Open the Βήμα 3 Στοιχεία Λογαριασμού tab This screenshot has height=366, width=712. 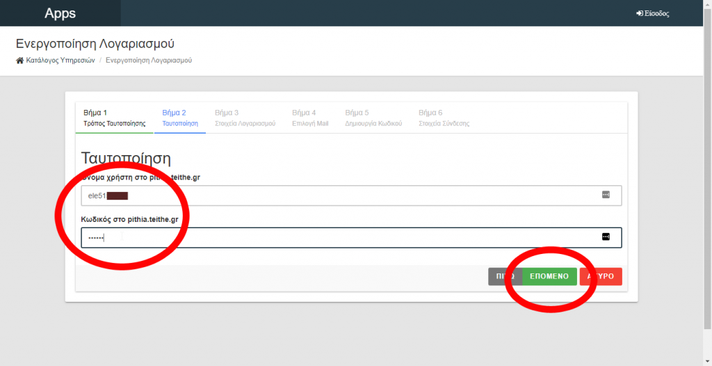(x=245, y=118)
